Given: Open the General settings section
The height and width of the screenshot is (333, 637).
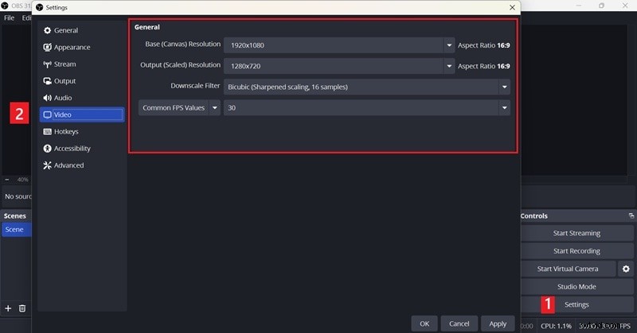Looking at the screenshot, I should tap(65, 30).
